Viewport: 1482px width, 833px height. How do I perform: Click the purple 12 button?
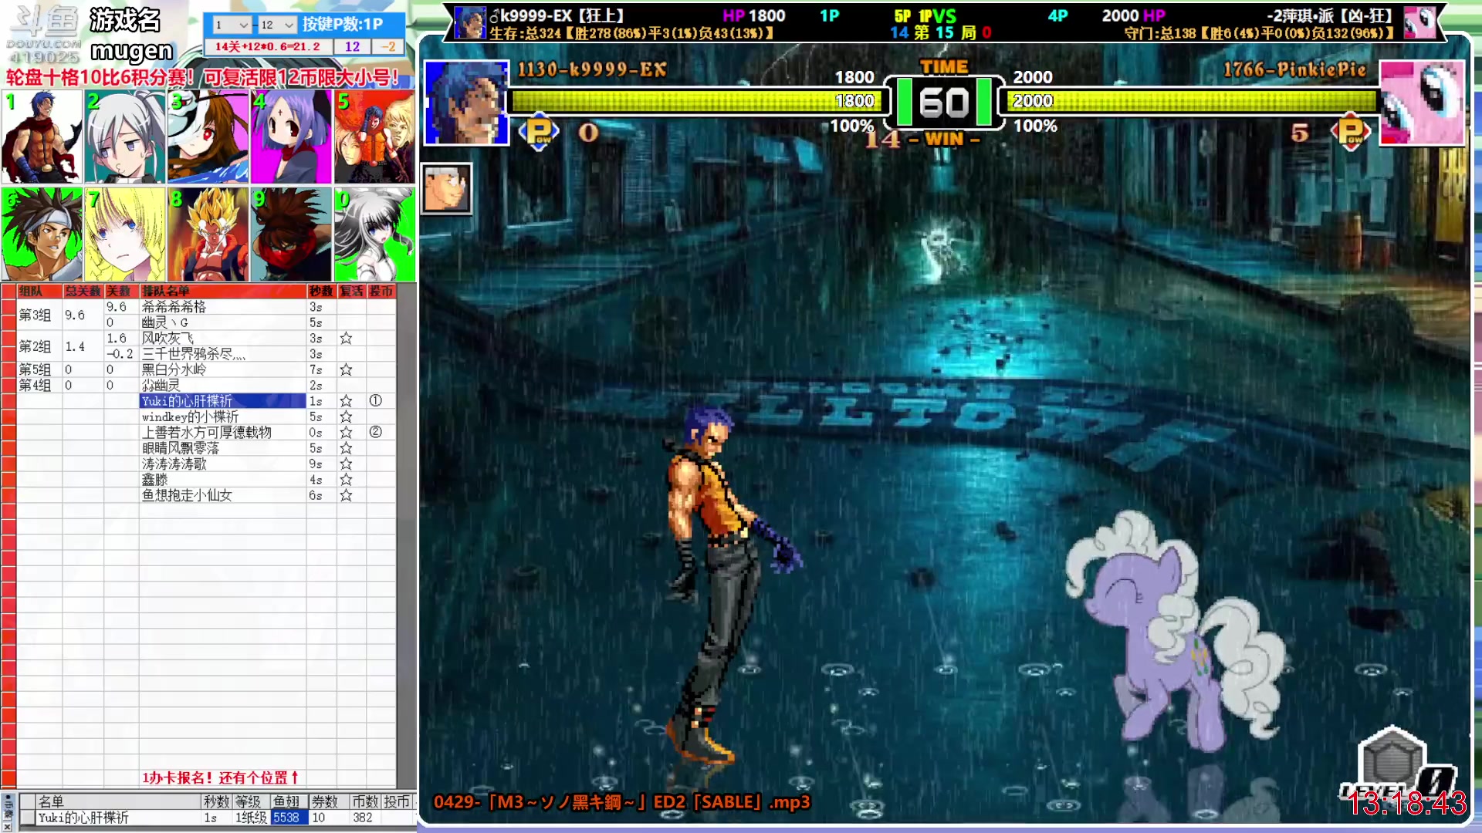click(x=352, y=46)
